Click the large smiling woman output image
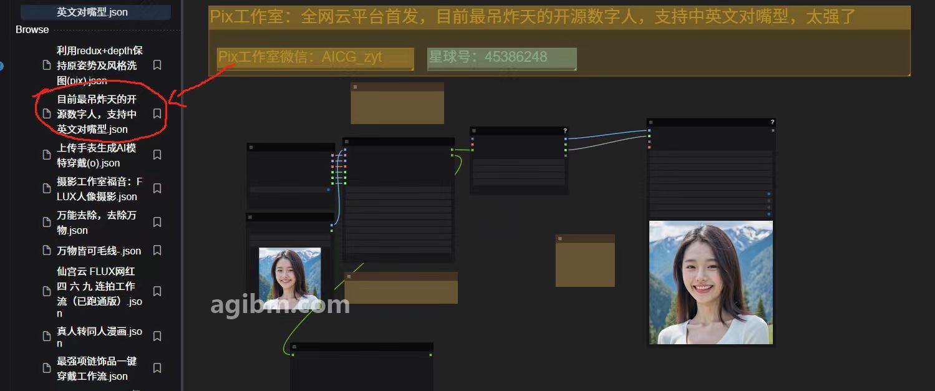 [x=710, y=282]
